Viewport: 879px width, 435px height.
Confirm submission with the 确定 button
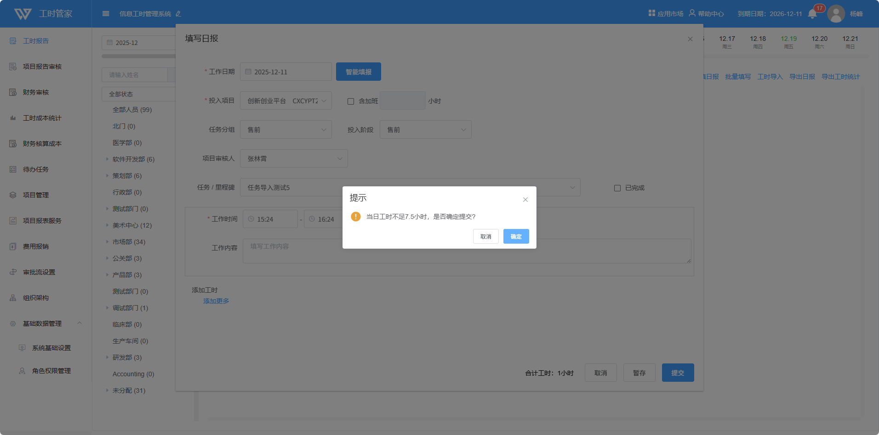tap(516, 237)
